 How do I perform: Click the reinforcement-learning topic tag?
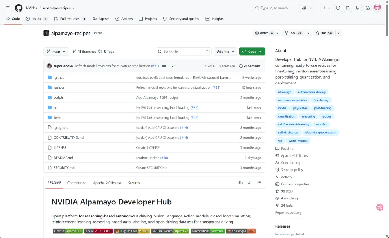coord(294,124)
